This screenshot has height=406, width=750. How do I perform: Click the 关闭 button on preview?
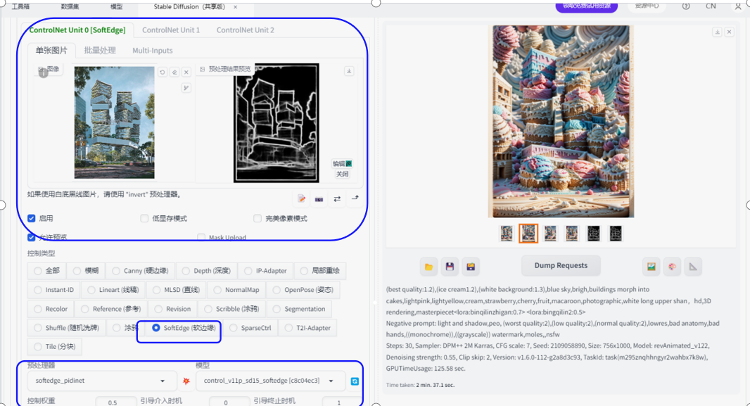tap(342, 174)
